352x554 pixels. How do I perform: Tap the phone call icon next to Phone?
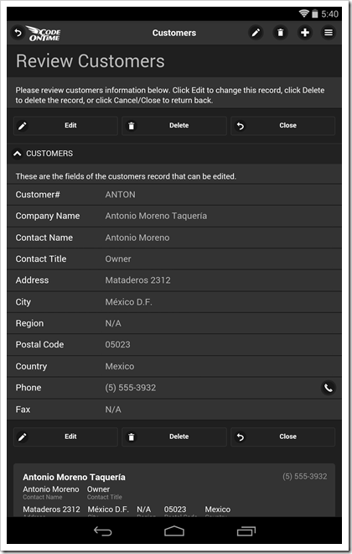[328, 388]
